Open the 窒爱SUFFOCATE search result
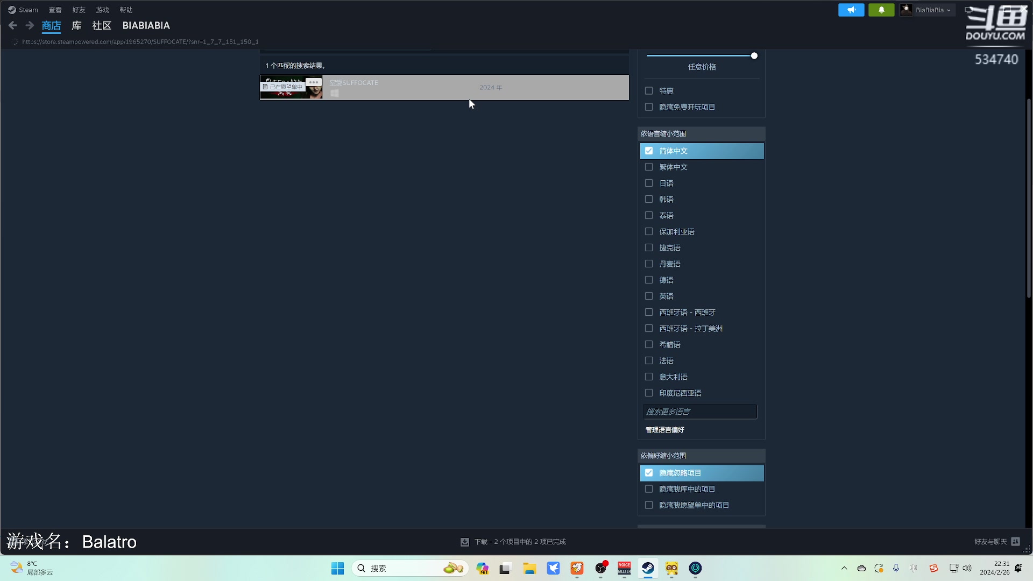The image size is (1033, 581). click(x=444, y=87)
